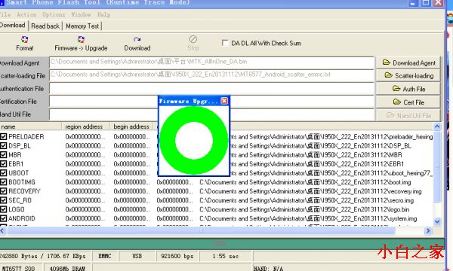Image resolution: width=453 pixels, height=271 pixels.
Task: Click the Nand Util File button
Action: [408, 115]
